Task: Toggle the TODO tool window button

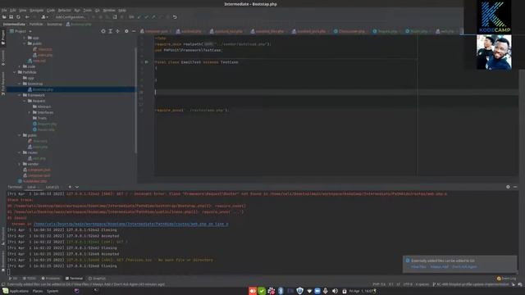Action: click(29, 279)
